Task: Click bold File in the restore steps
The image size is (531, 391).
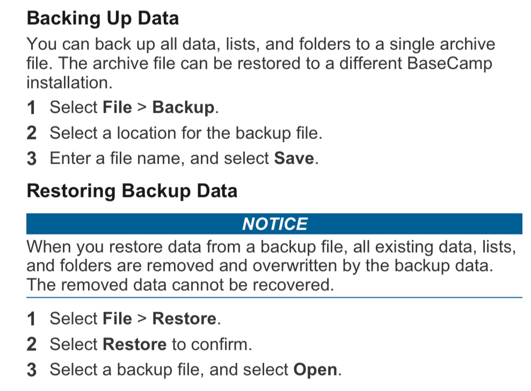Action: pos(117,319)
